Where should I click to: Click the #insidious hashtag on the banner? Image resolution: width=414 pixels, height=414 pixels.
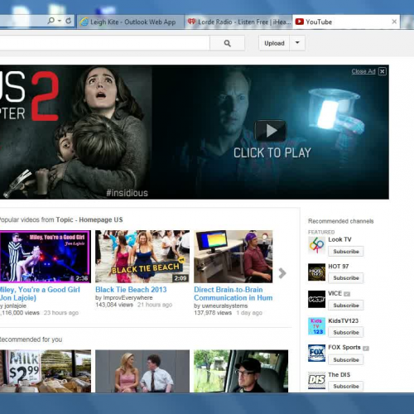pyautogui.click(x=127, y=193)
